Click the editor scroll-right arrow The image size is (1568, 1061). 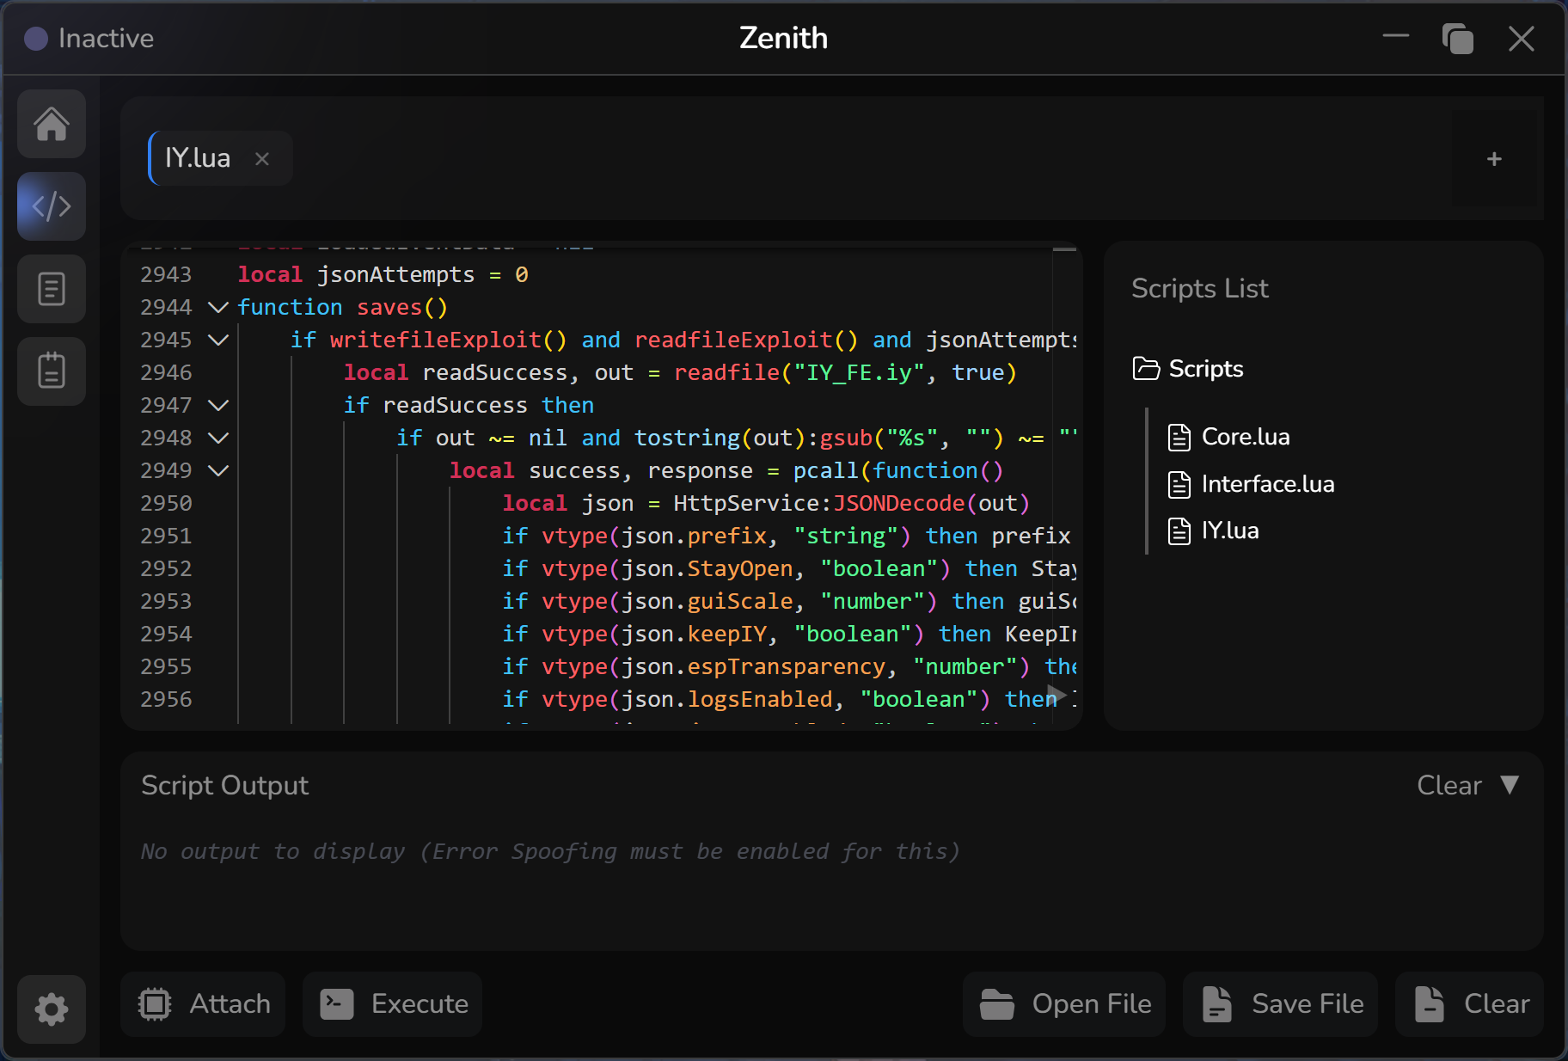tap(1057, 695)
